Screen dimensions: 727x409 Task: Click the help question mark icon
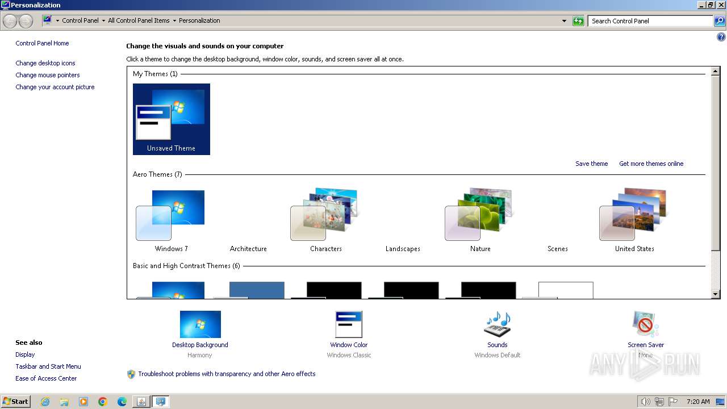[x=721, y=37]
